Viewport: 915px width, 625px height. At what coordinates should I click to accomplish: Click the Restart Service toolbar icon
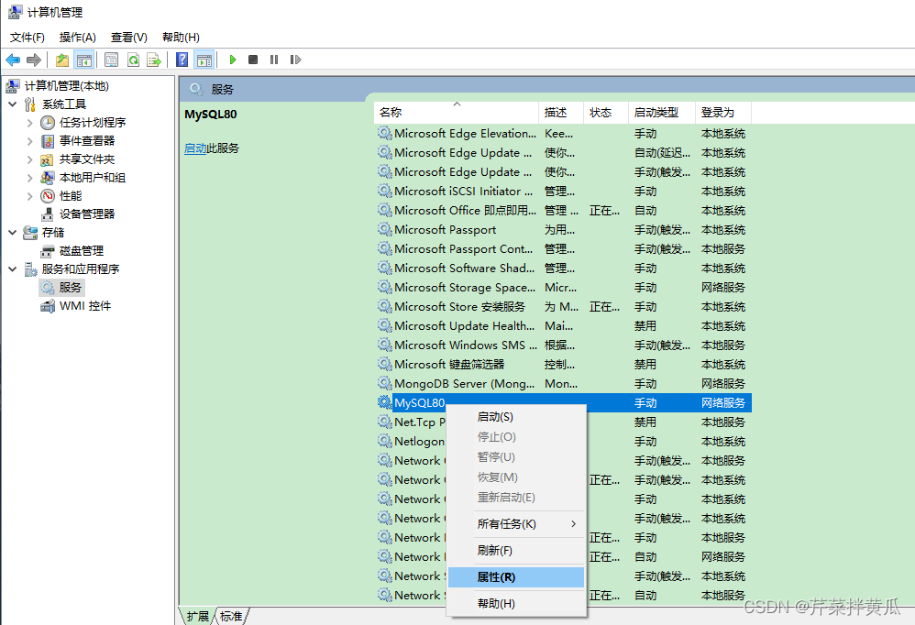point(295,60)
